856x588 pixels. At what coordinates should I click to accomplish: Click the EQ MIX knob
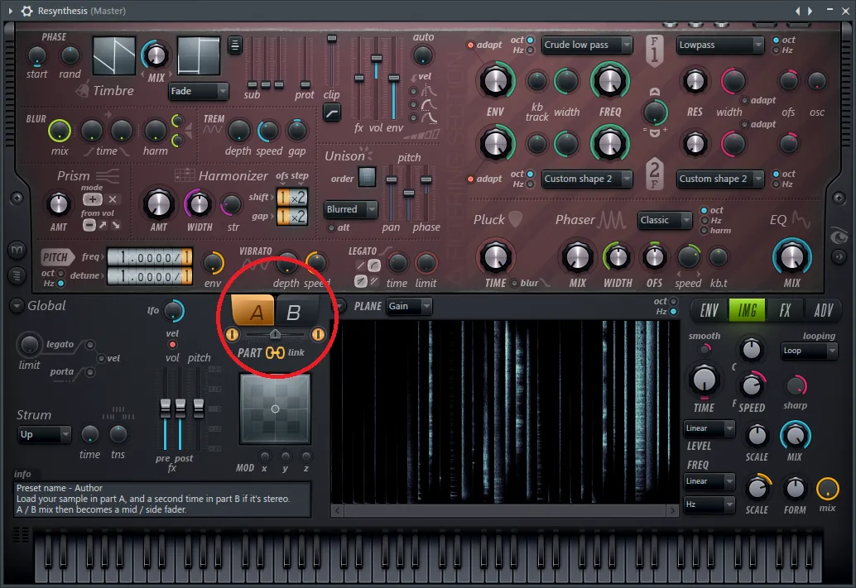(x=791, y=257)
